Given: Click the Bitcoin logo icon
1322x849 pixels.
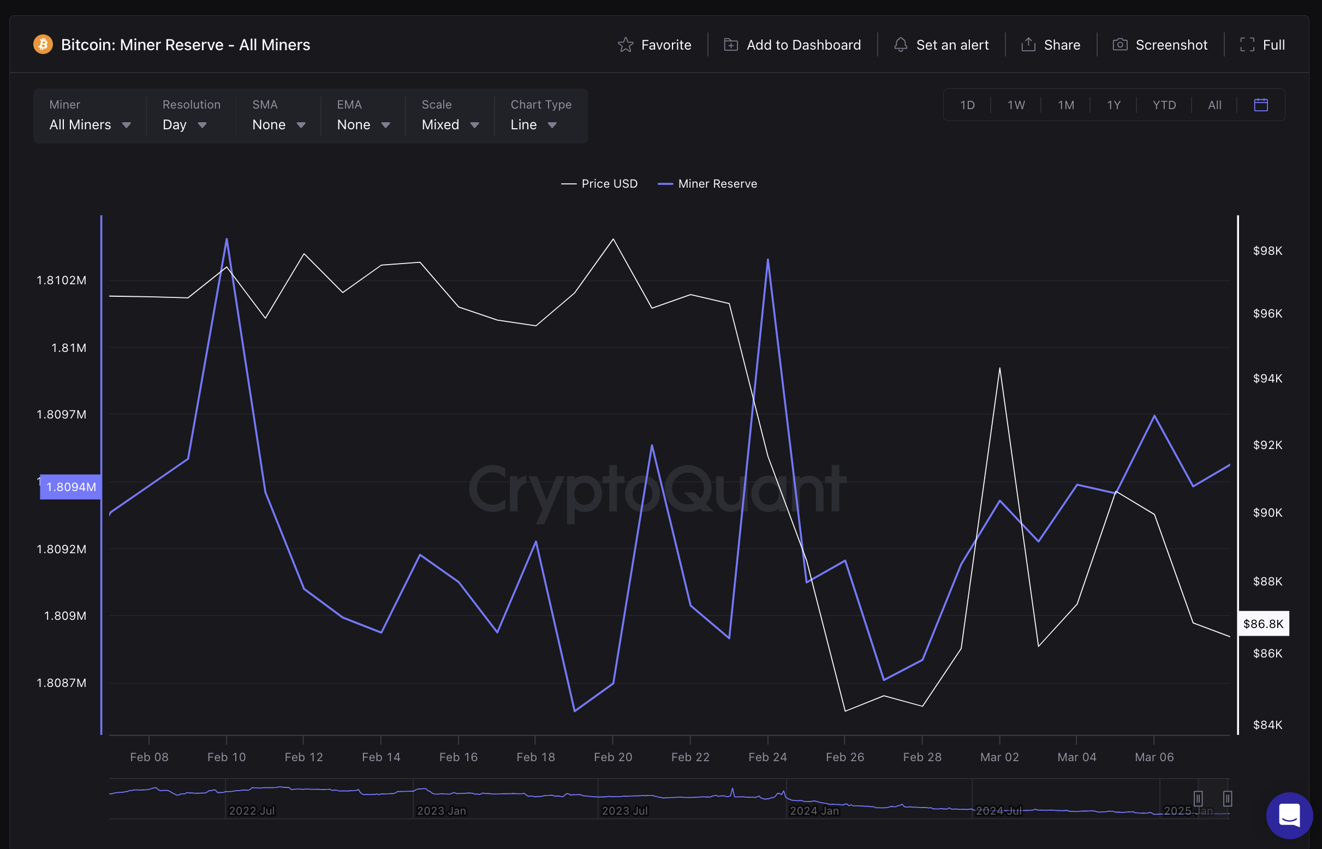Looking at the screenshot, I should pyautogui.click(x=43, y=45).
